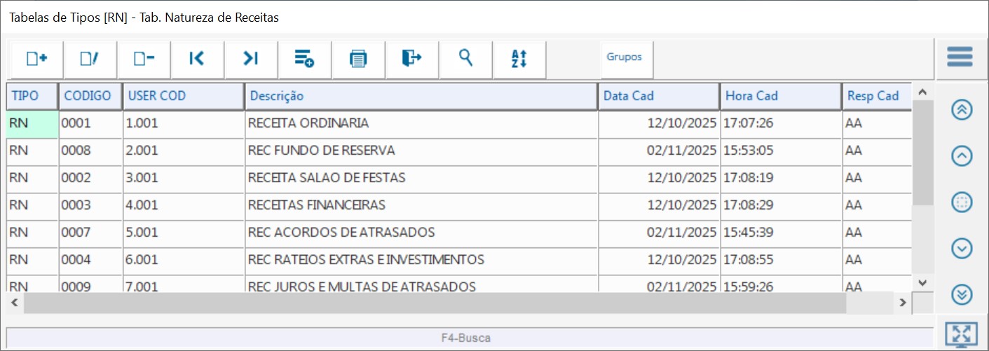The width and height of the screenshot is (989, 351).
Task: Sort by the Descrição column header
Action: pyautogui.click(x=421, y=97)
